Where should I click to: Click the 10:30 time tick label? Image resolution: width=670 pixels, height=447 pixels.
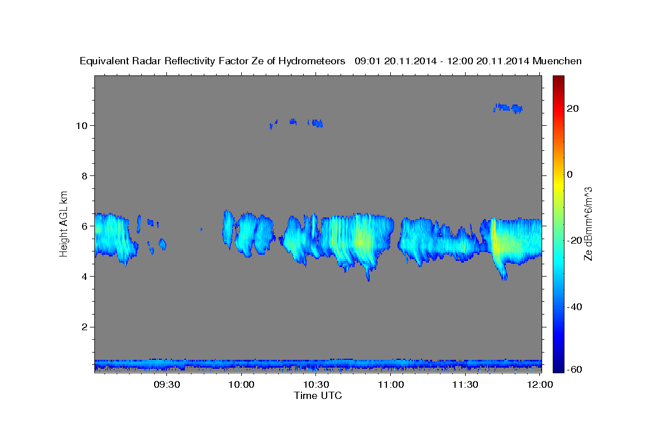[316, 385]
